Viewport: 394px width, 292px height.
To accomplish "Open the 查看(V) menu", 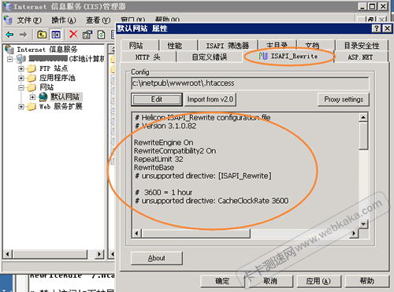I will [98, 20].
